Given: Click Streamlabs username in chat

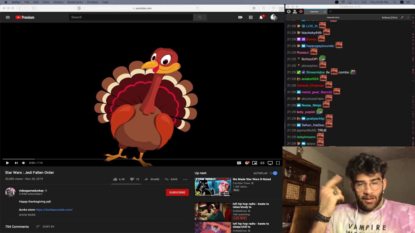Looking at the screenshot, I should tap(316, 72).
